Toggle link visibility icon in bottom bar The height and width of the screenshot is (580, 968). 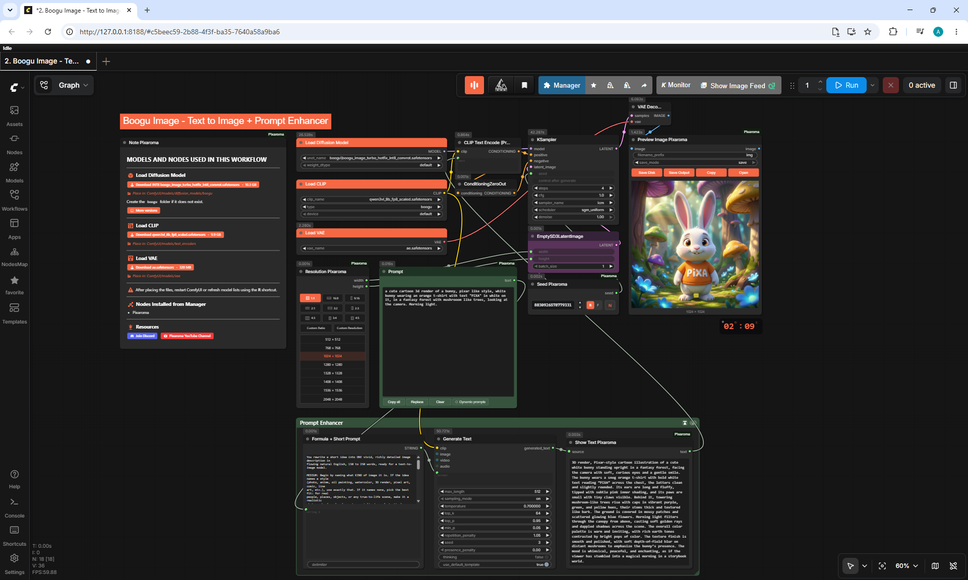point(953,566)
